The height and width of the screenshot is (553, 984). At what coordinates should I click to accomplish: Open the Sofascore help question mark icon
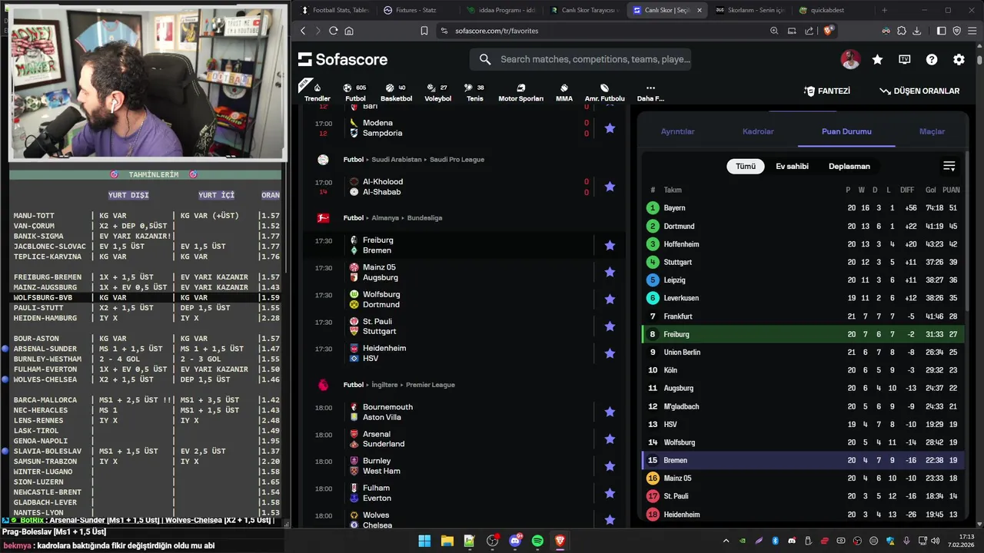[932, 59]
